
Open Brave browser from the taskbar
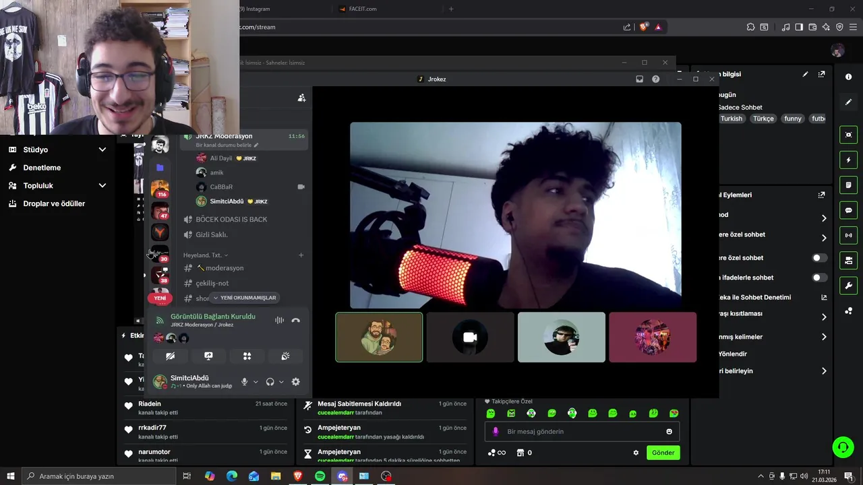[x=297, y=476]
